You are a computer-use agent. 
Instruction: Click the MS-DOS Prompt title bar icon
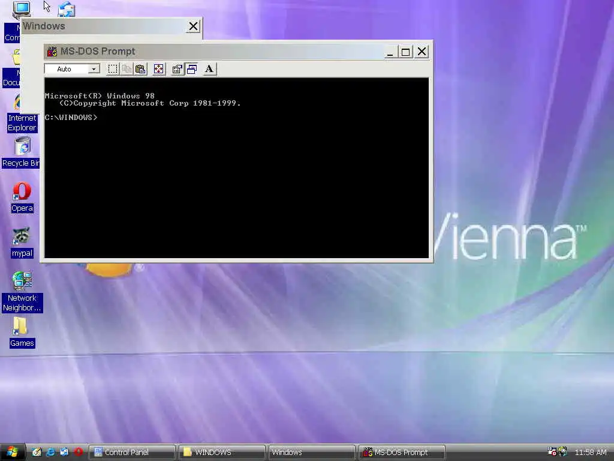pyautogui.click(x=52, y=52)
